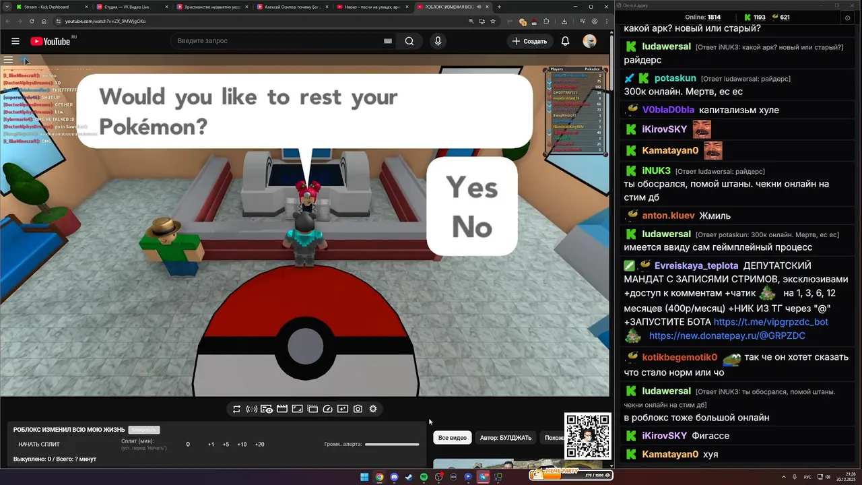
Task: Choose No in the Pokémon dialog
Action: point(472,227)
